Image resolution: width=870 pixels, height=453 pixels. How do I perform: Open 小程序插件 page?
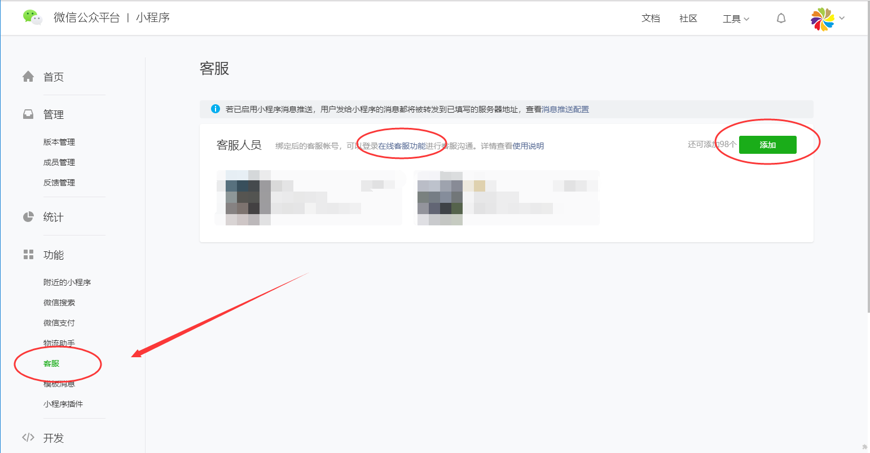pyautogui.click(x=63, y=404)
